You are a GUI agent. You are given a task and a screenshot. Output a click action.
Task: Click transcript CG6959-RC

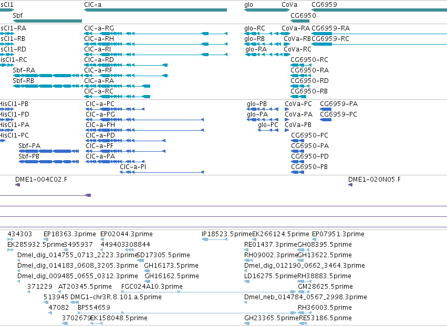379,44
